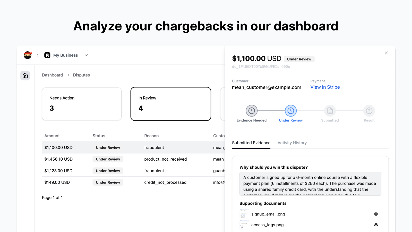Switch to the Submitted Evidence tab

[251, 143]
